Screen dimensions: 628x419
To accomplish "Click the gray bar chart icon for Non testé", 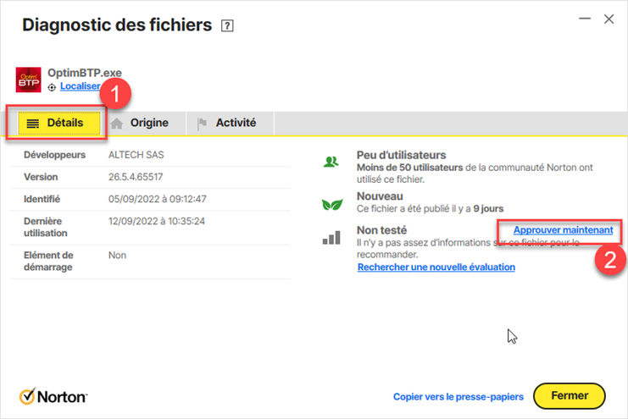I will pyautogui.click(x=331, y=238).
